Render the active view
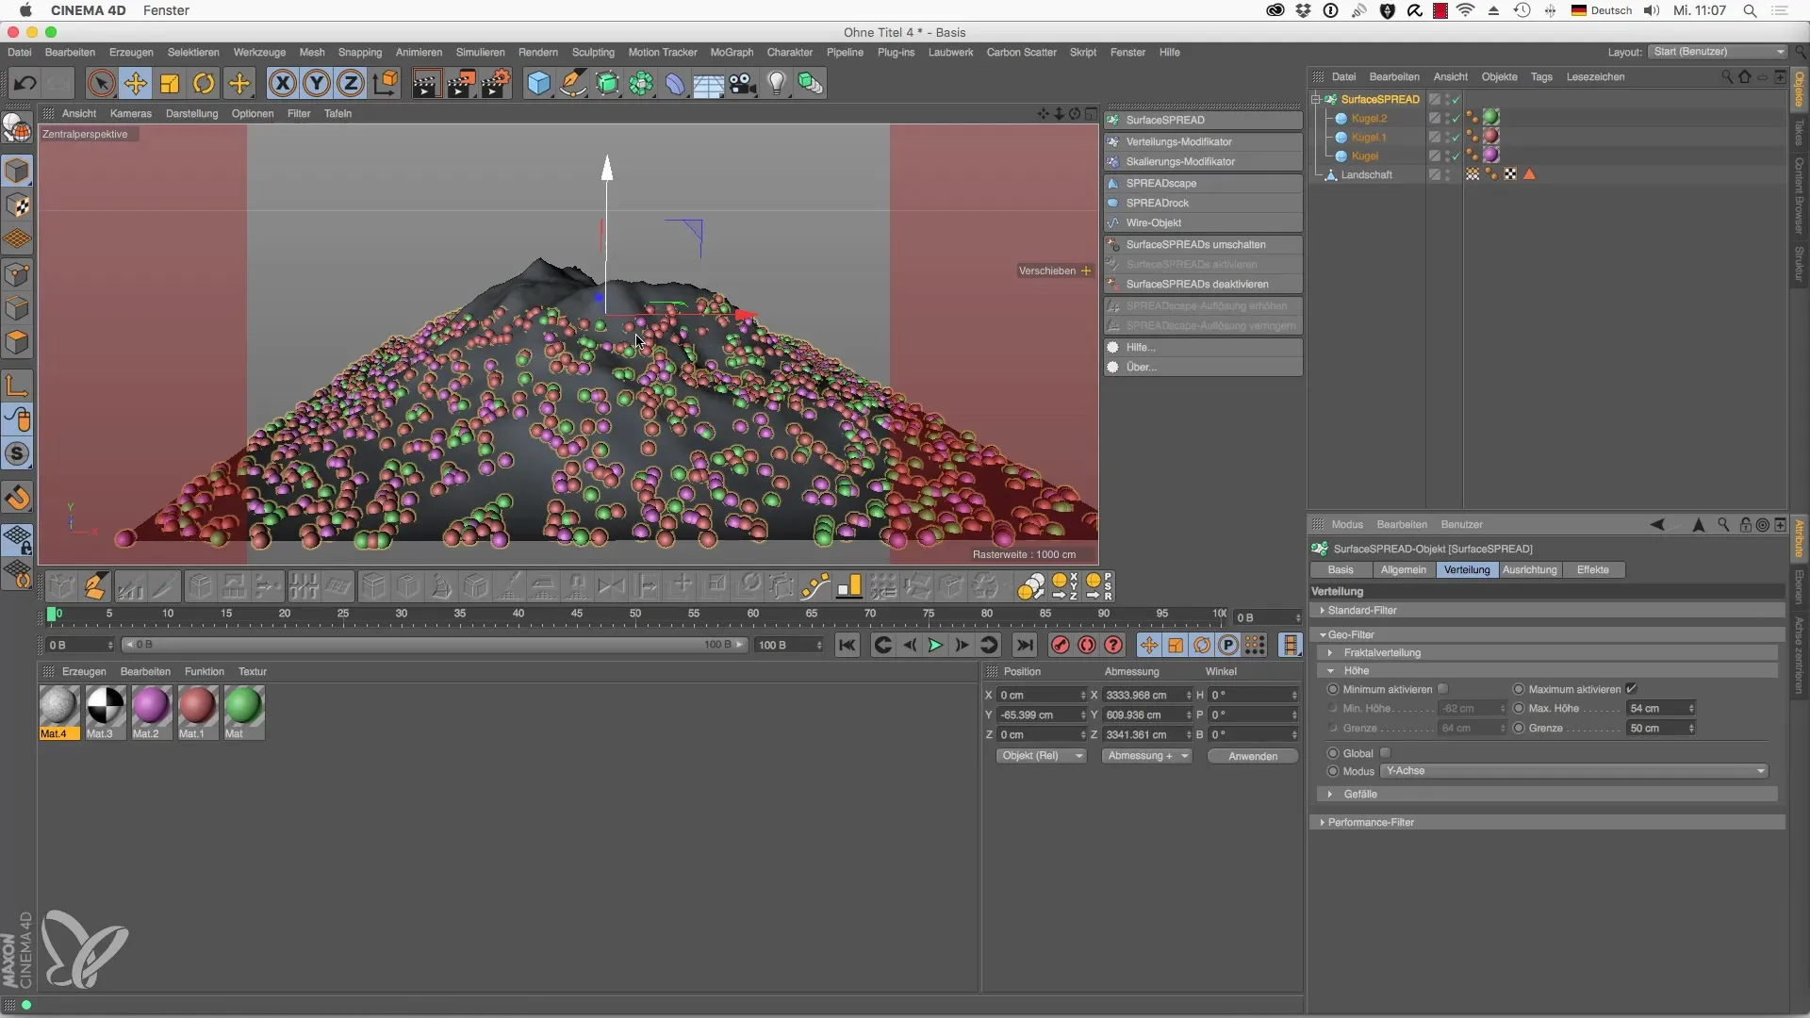The height and width of the screenshot is (1018, 1810). (x=425, y=84)
